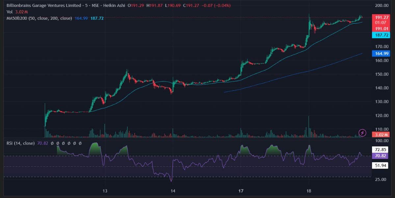Screen dimensions: 395x198
Task: Click the blue 187.72 MA200 price label
Action: tap(382, 35)
